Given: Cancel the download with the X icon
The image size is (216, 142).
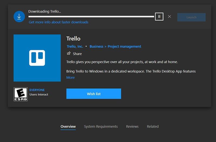Looking at the screenshot, I should [x=169, y=17].
